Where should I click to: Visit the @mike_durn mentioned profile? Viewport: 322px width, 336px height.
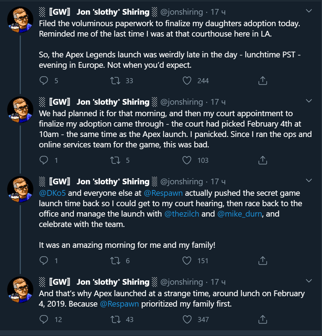tap(240, 214)
